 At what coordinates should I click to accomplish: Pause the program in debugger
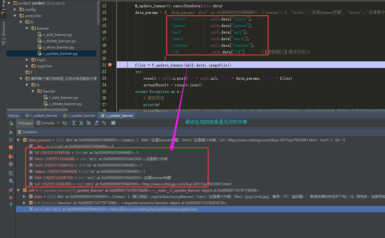coord(11,140)
